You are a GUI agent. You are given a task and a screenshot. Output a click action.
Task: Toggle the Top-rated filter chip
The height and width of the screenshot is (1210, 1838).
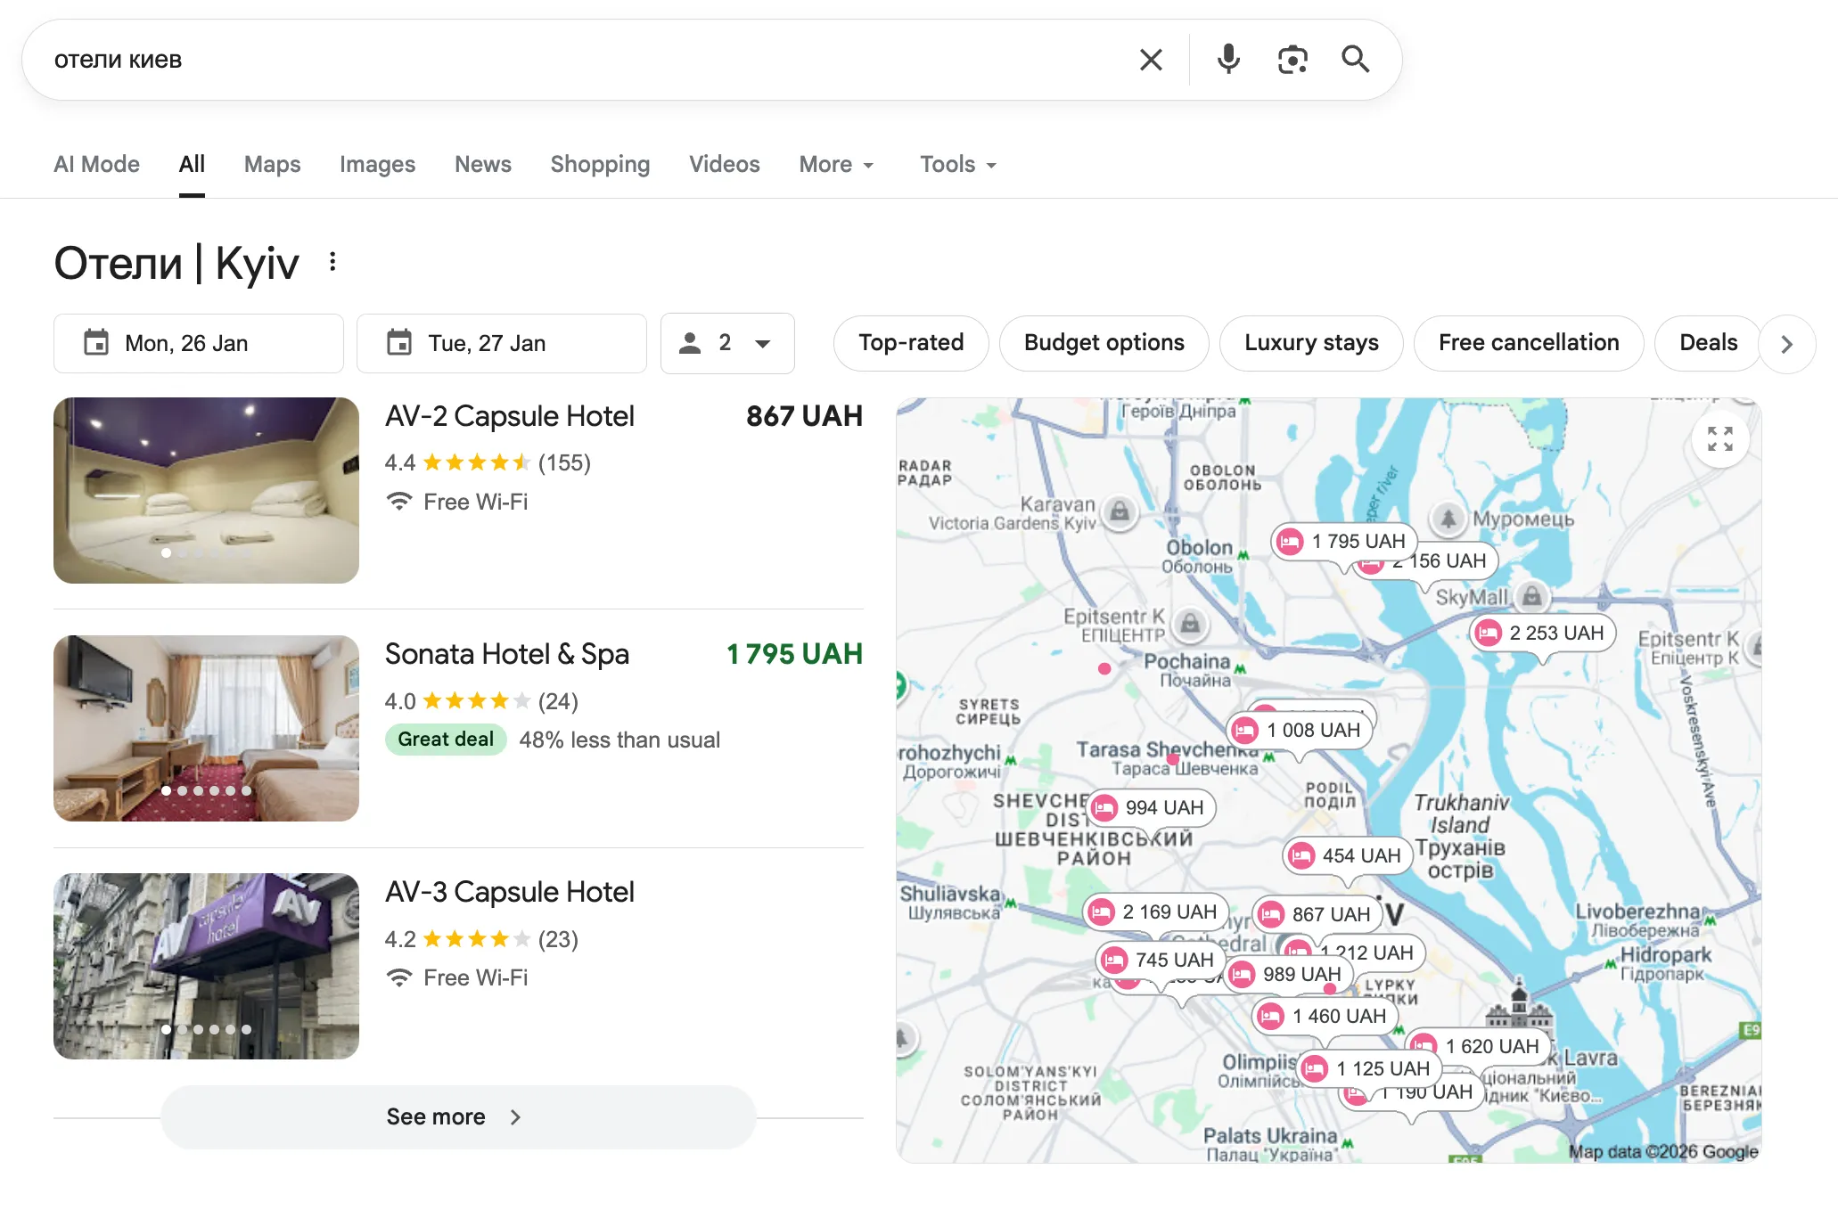910,343
